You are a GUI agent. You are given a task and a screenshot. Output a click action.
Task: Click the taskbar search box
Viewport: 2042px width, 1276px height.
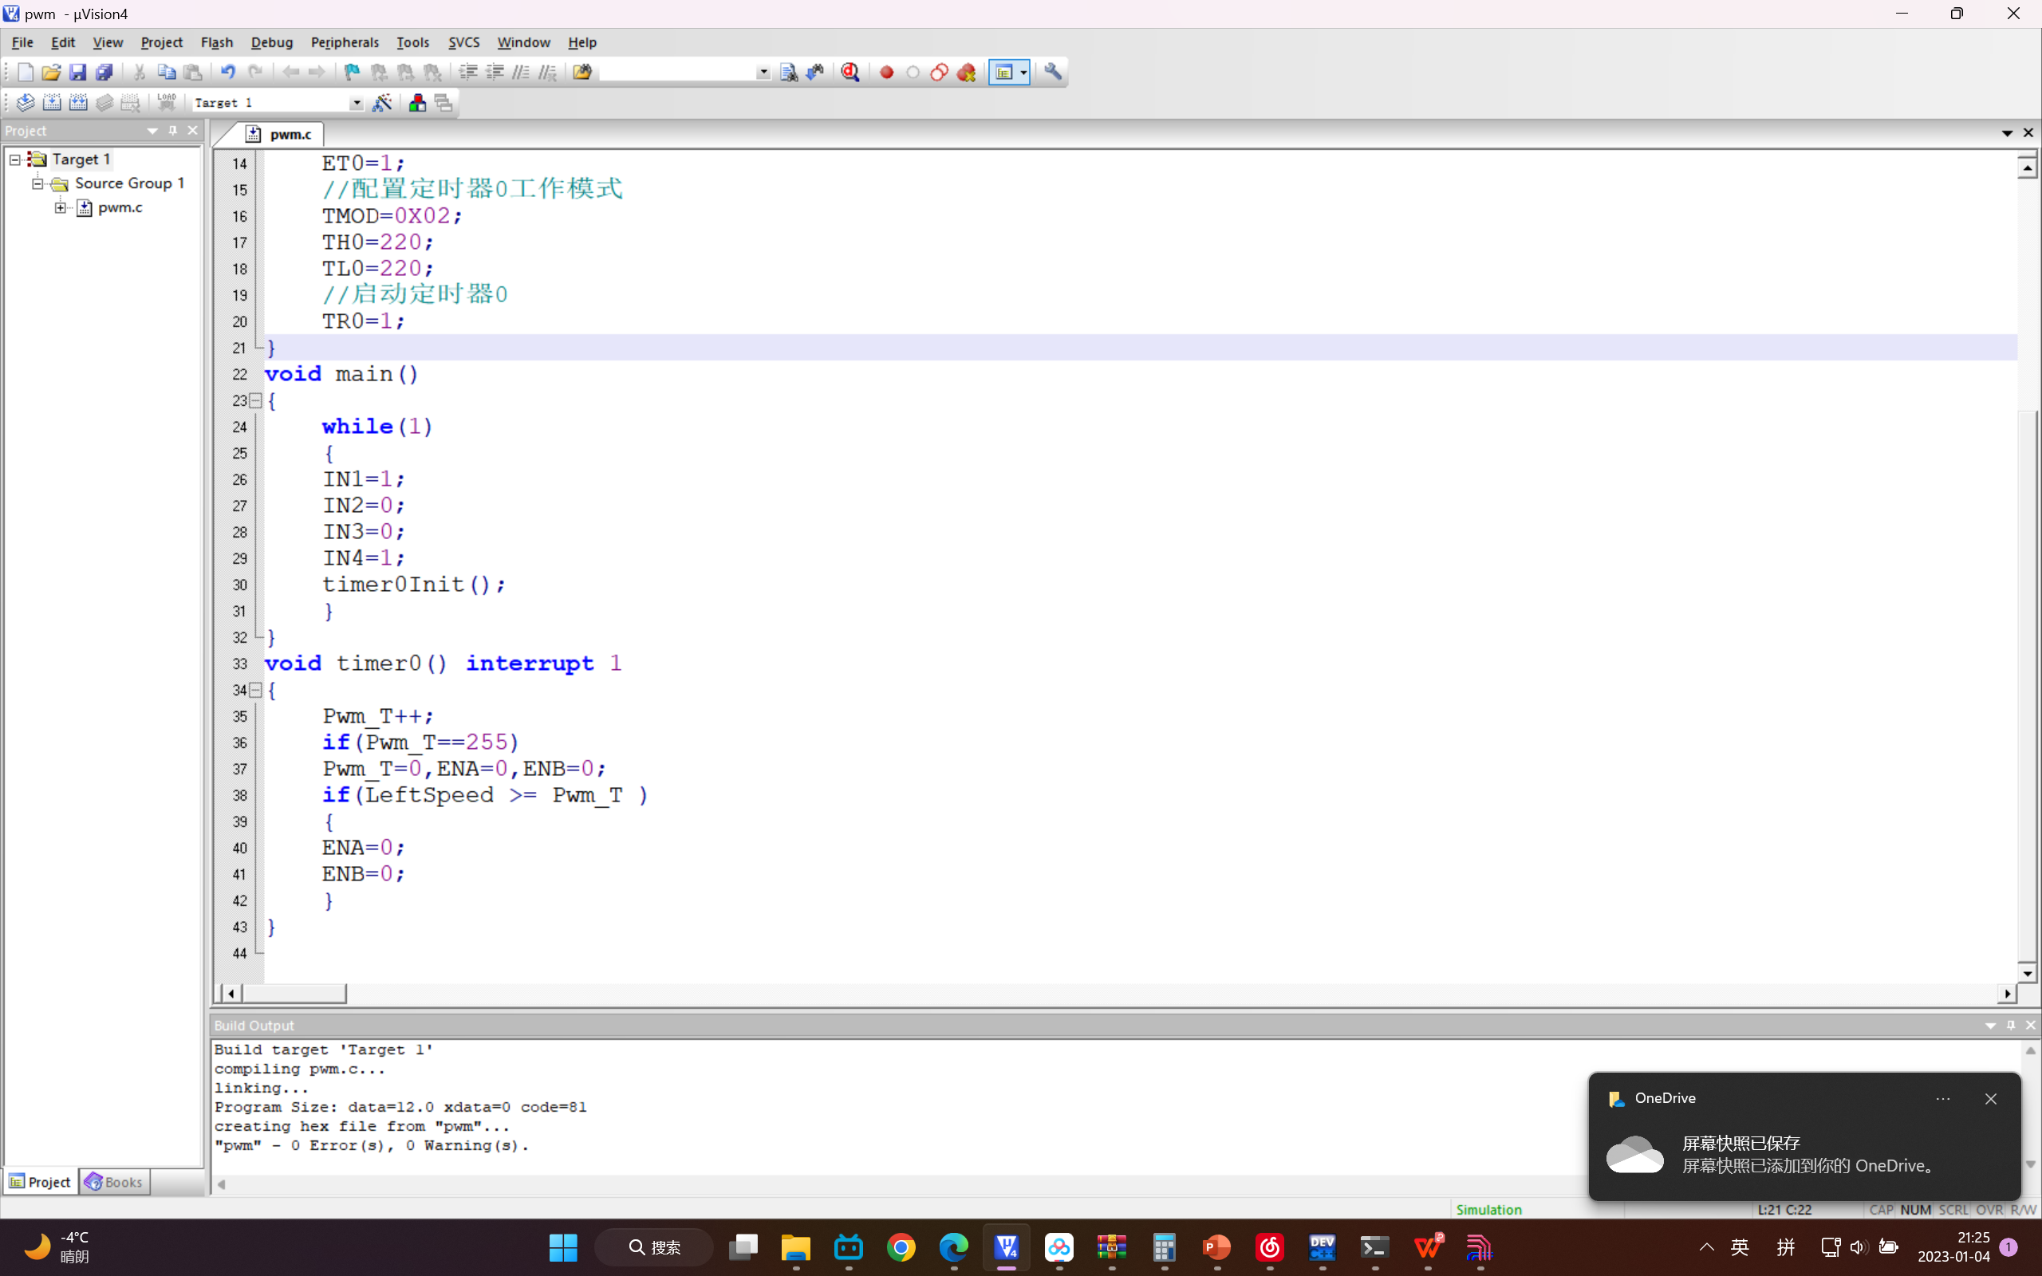tap(654, 1247)
